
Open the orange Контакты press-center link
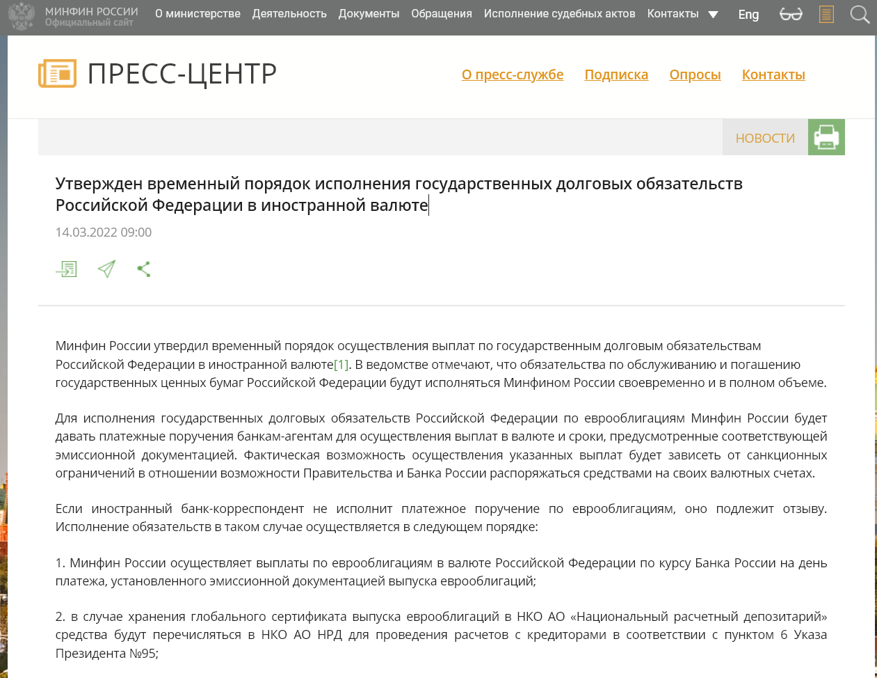[773, 74]
